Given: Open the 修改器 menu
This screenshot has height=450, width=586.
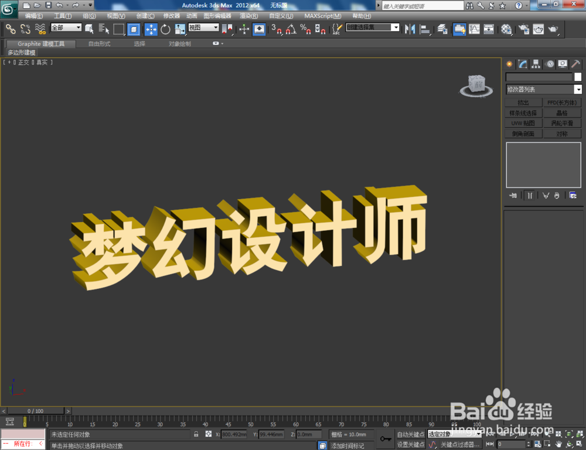Looking at the screenshot, I should (172, 16).
